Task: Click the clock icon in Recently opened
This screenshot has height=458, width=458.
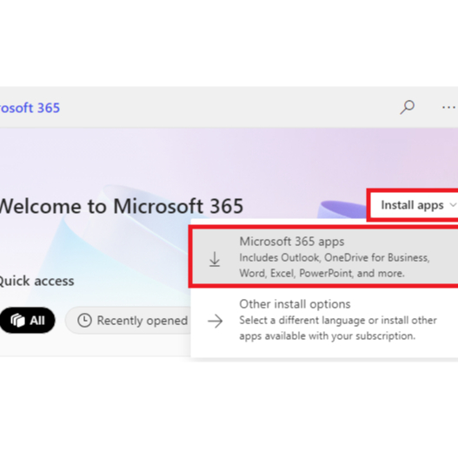Action: [x=84, y=321]
